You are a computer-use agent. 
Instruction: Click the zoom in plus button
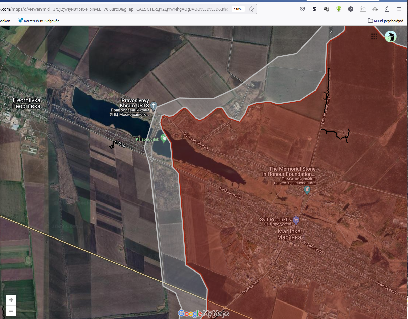tap(11, 300)
